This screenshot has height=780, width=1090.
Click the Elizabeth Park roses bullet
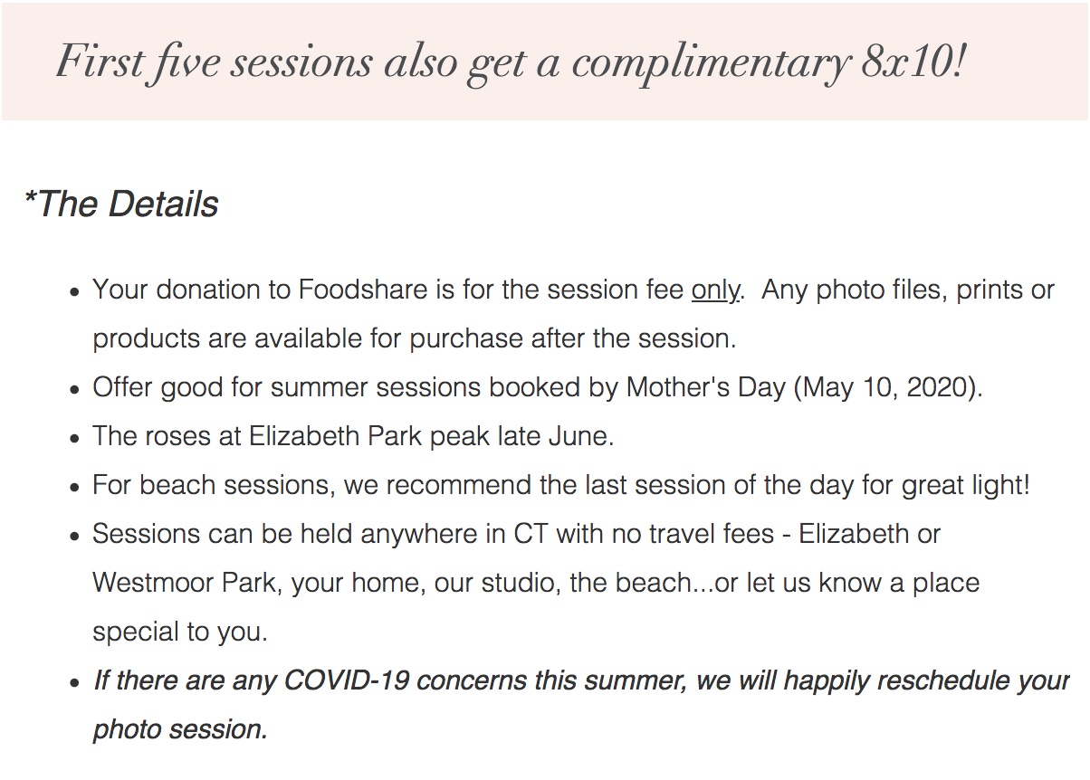tap(354, 437)
